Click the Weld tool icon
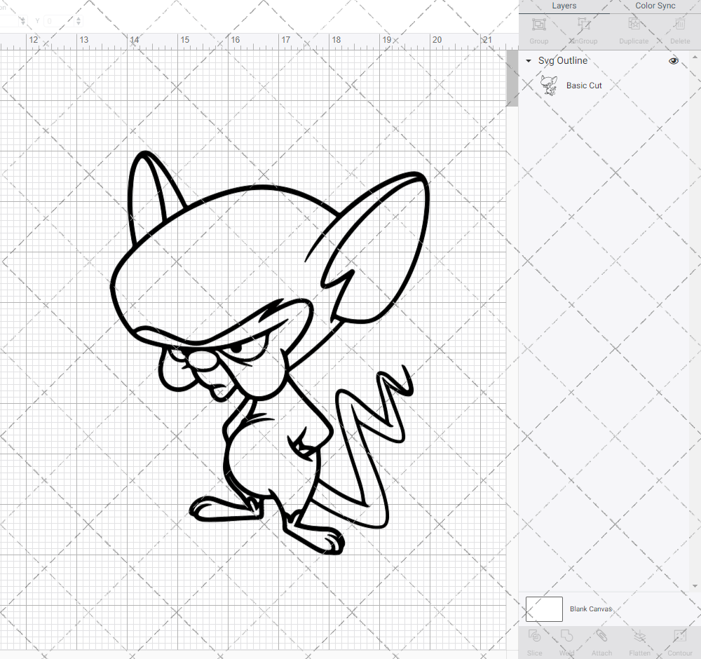The width and height of the screenshot is (701, 659). tap(566, 636)
